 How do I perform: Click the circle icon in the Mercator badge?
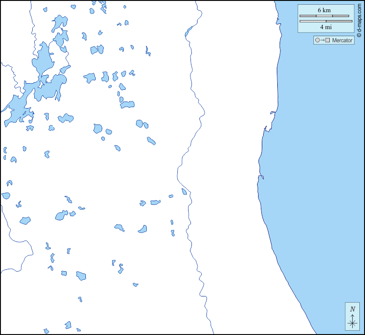[318, 40]
